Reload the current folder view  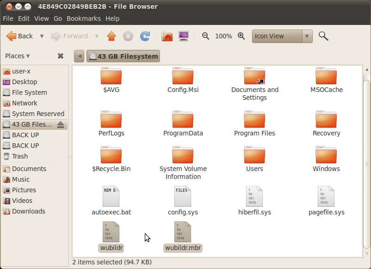pos(145,36)
